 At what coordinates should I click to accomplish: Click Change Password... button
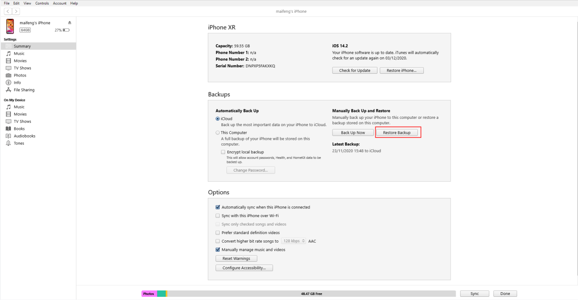point(251,170)
